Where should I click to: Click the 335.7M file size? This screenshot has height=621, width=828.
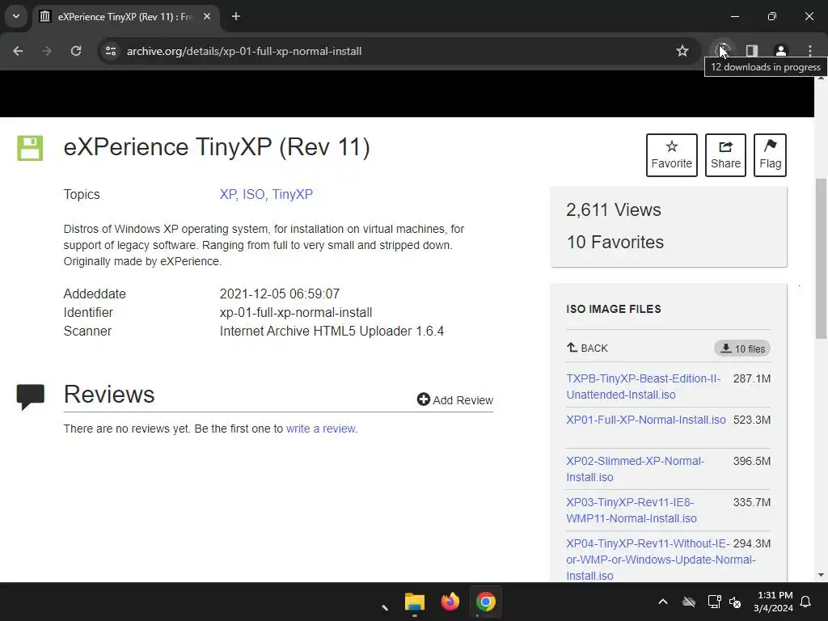tap(751, 502)
